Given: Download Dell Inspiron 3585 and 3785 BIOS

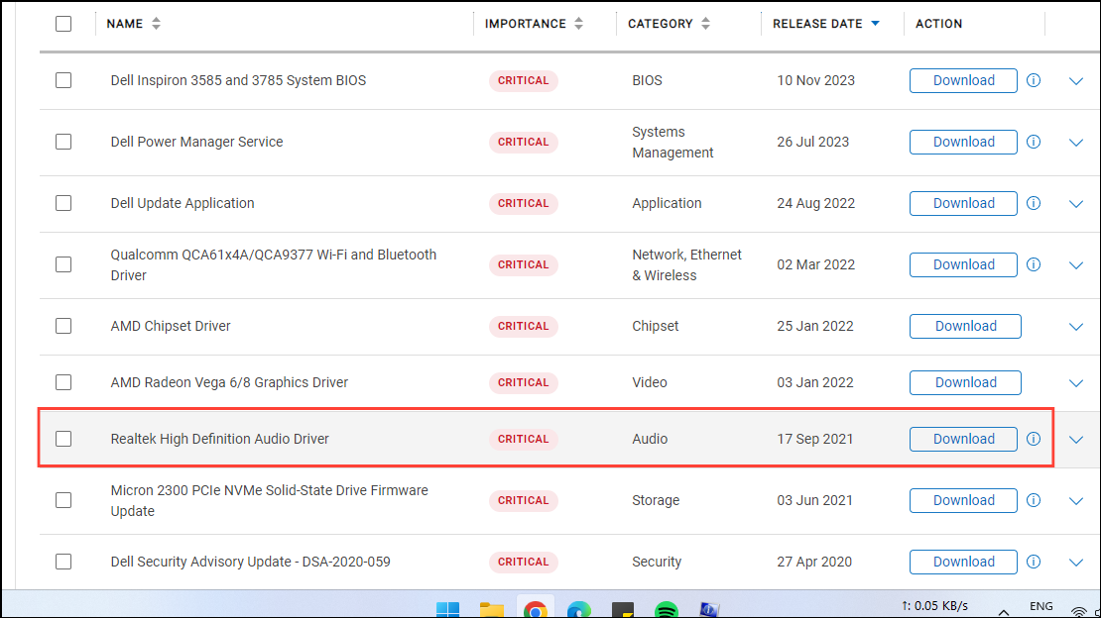Looking at the screenshot, I should [x=963, y=80].
